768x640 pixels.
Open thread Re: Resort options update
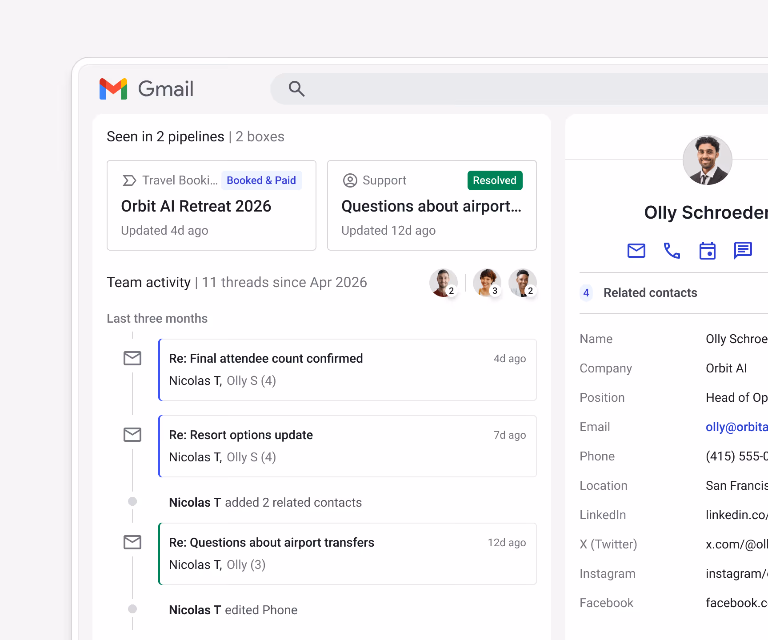pyautogui.click(x=348, y=446)
